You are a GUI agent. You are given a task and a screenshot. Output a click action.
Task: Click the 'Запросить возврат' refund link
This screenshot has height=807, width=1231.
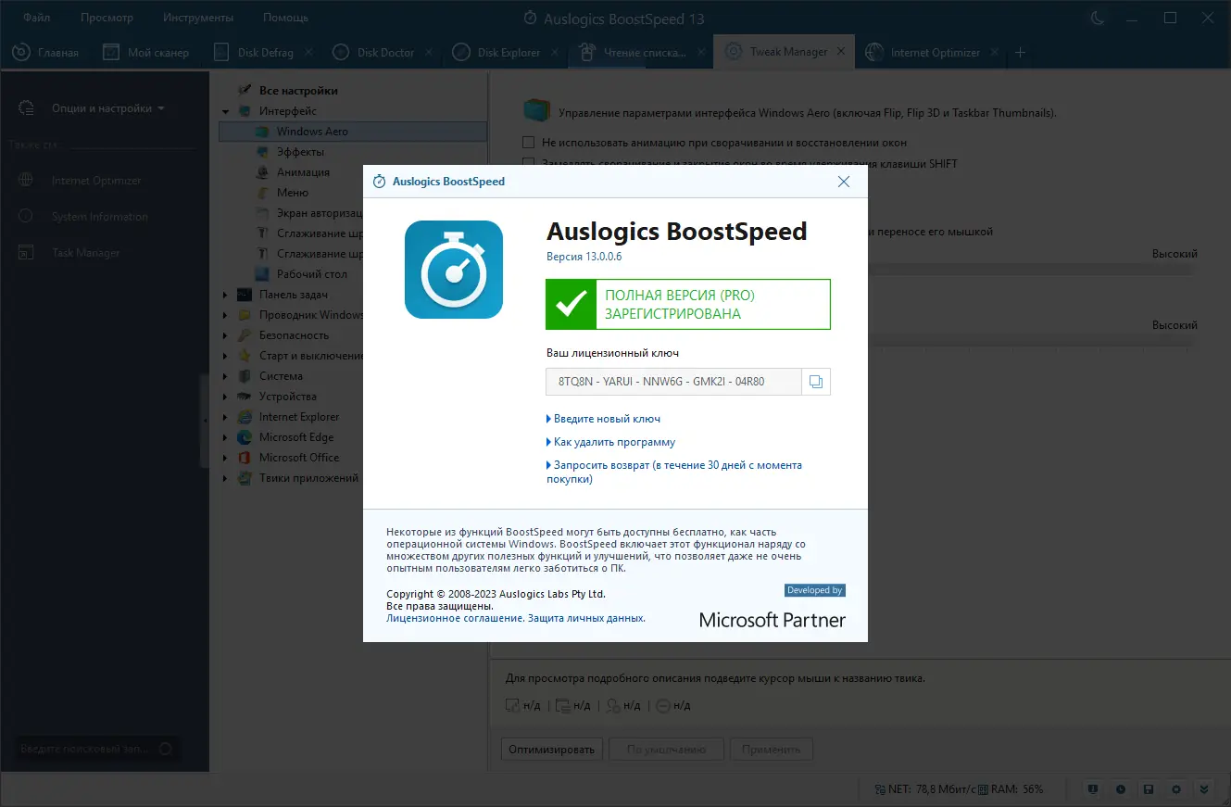[x=676, y=472]
